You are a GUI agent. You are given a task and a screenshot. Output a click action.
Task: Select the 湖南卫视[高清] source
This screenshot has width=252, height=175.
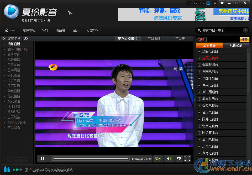[x=18, y=49]
